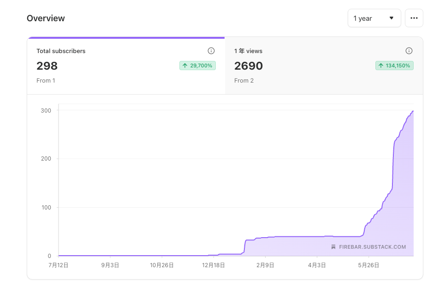Image resolution: width=445 pixels, height=287 pixels.
Task: Click the 12月18日 axis label
Action: 214,265
